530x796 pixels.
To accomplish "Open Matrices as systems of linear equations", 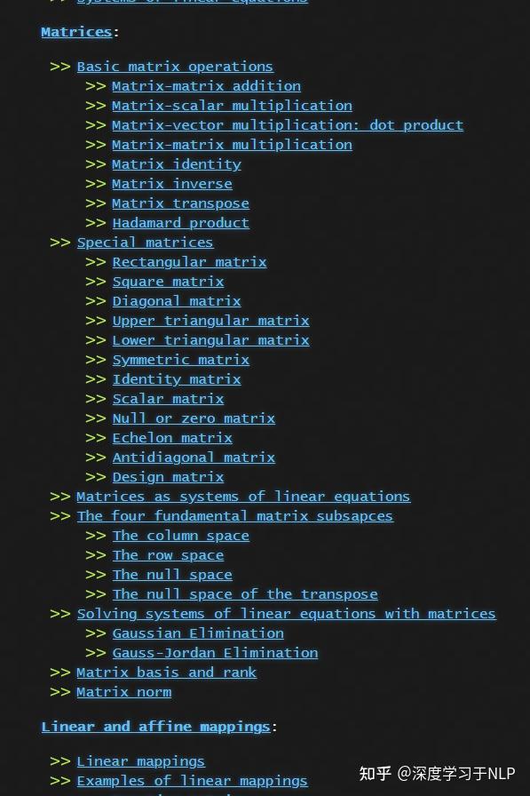I will click(243, 497).
